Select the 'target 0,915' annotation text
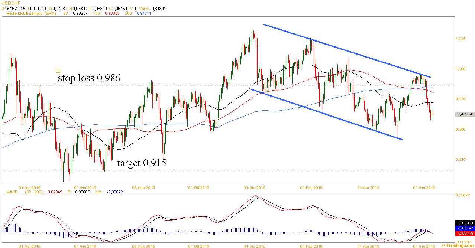 click(142, 163)
